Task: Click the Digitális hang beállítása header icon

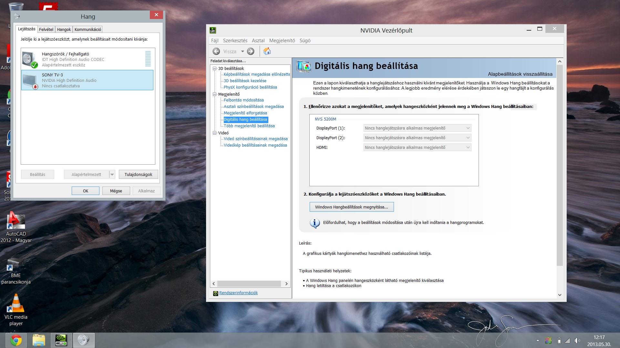Action: [x=304, y=66]
